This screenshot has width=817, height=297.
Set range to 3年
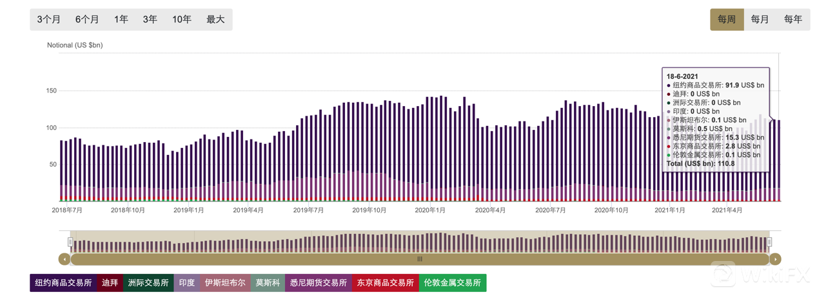pyautogui.click(x=150, y=19)
